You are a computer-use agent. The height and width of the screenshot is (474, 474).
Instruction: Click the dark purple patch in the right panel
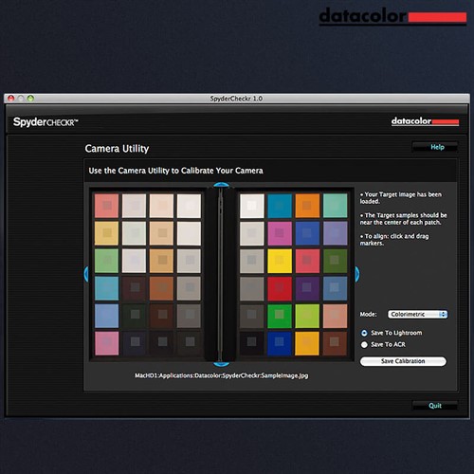[x=307, y=288]
